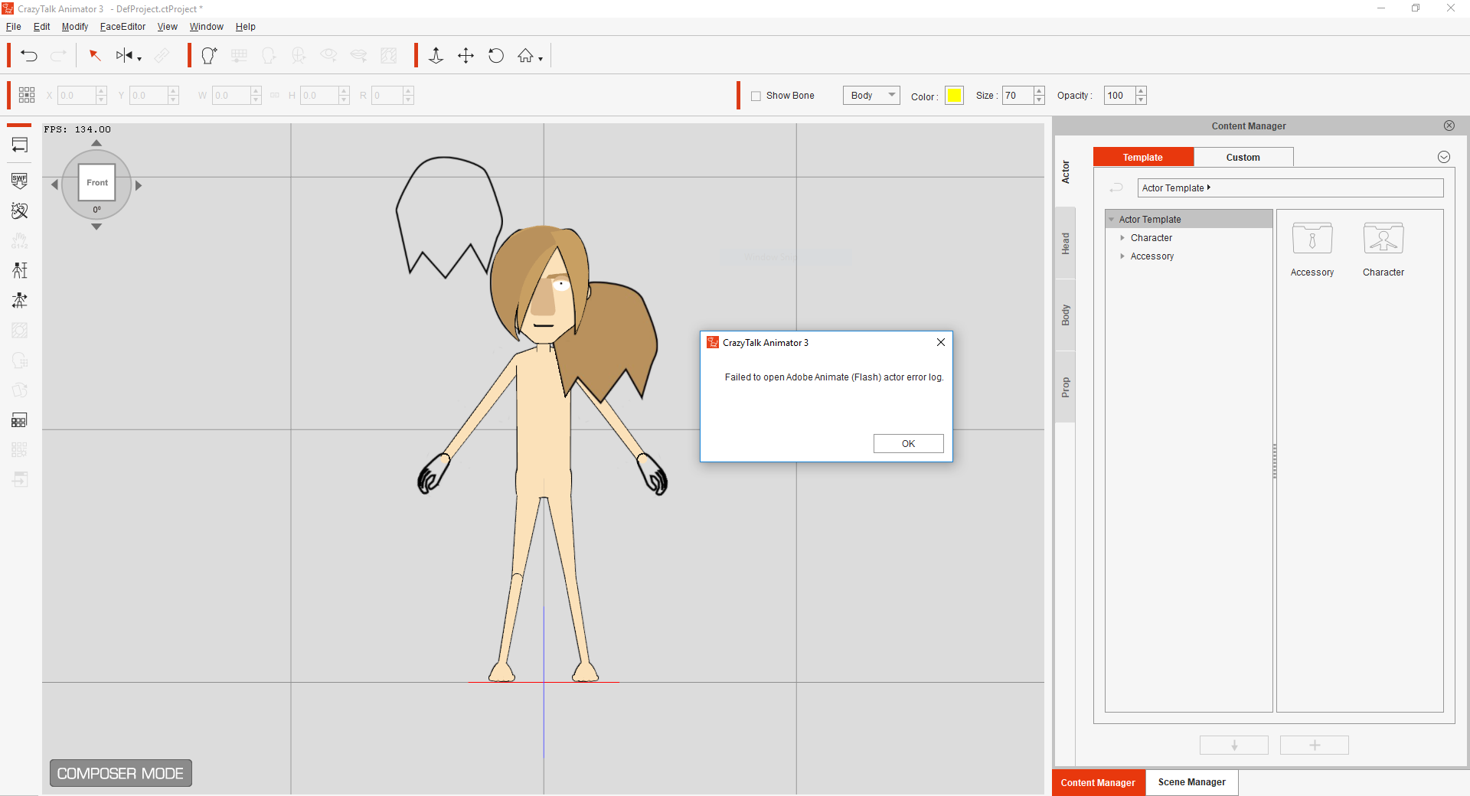Select the Prop vertical tab
The image size is (1470, 796).
point(1065,387)
